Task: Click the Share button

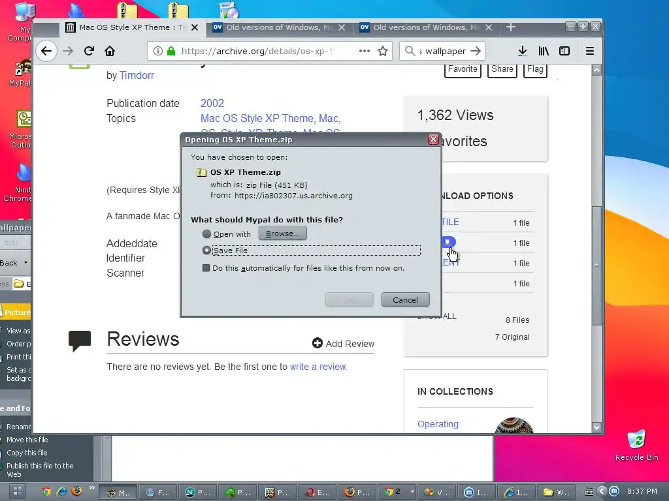Action: point(502,69)
